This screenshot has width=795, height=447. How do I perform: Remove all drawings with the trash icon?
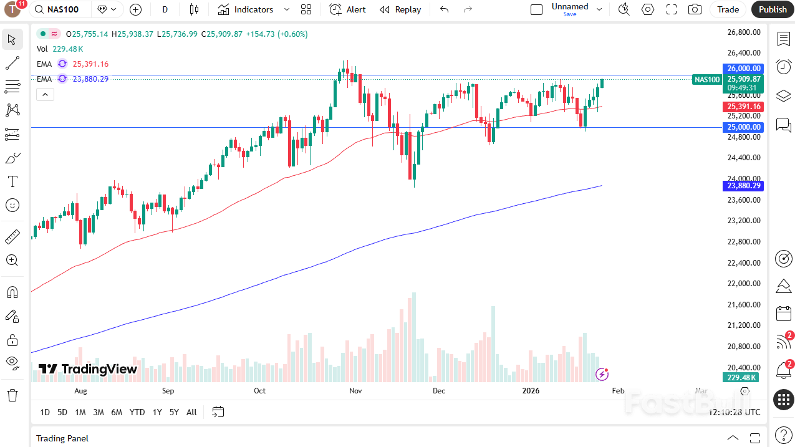[12, 395]
